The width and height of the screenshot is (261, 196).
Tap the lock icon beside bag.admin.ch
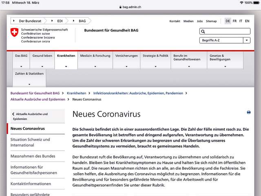pos(120,7)
